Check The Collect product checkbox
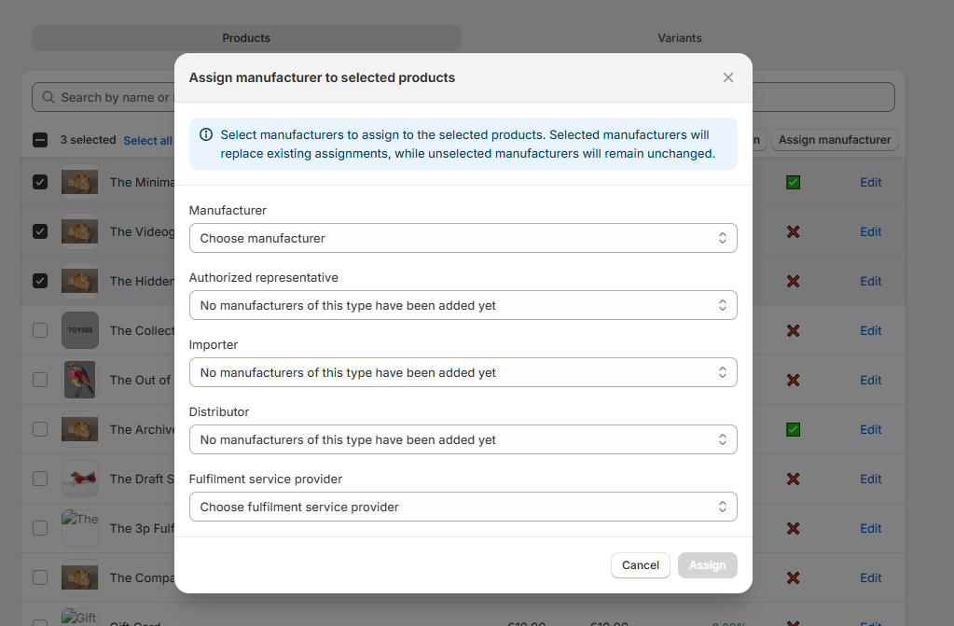Screen dimensions: 954x626 coord(40,330)
